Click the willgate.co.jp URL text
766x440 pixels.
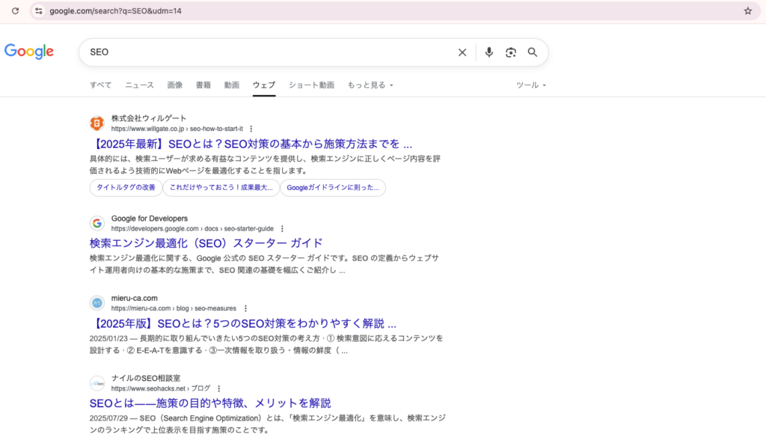click(x=177, y=129)
